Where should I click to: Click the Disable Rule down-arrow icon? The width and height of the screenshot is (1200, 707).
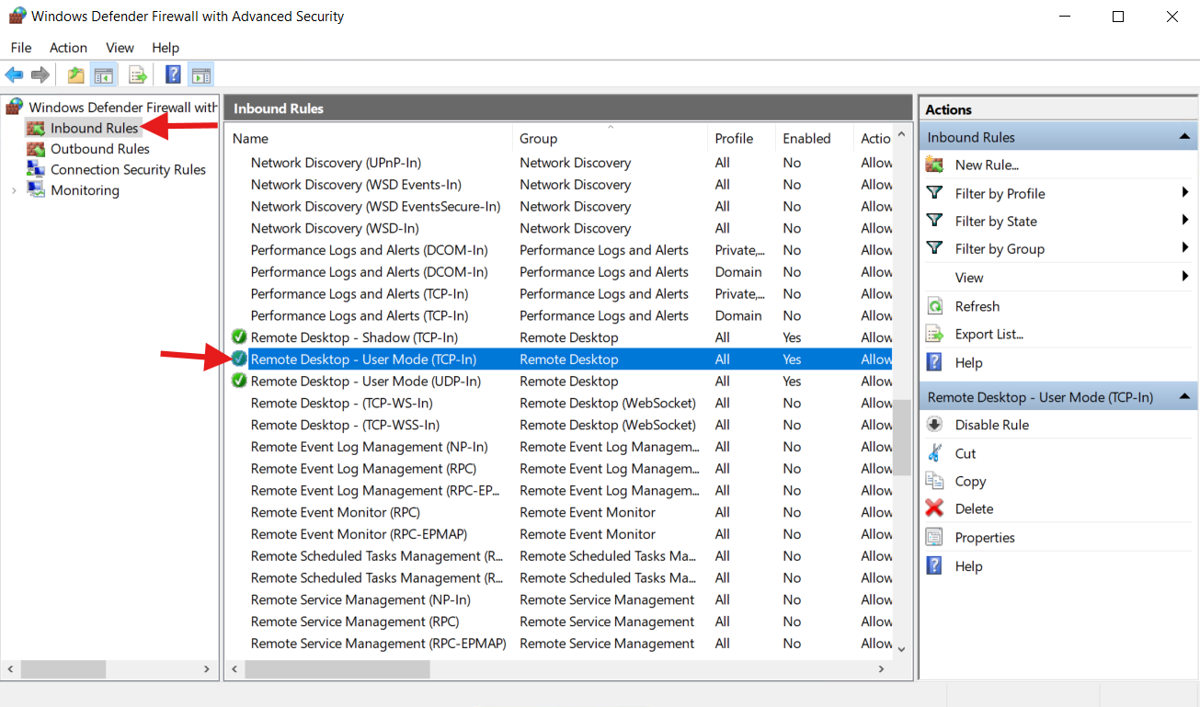click(934, 425)
